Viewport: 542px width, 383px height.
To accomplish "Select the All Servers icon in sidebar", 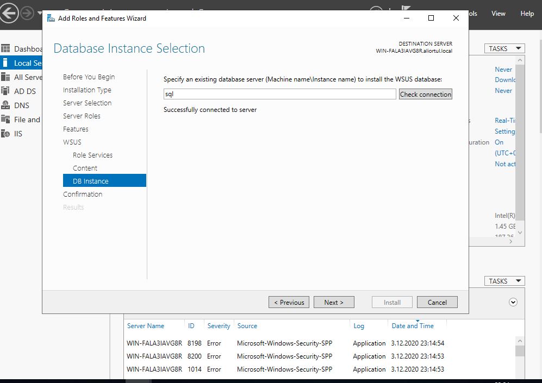I will tap(5, 77).
